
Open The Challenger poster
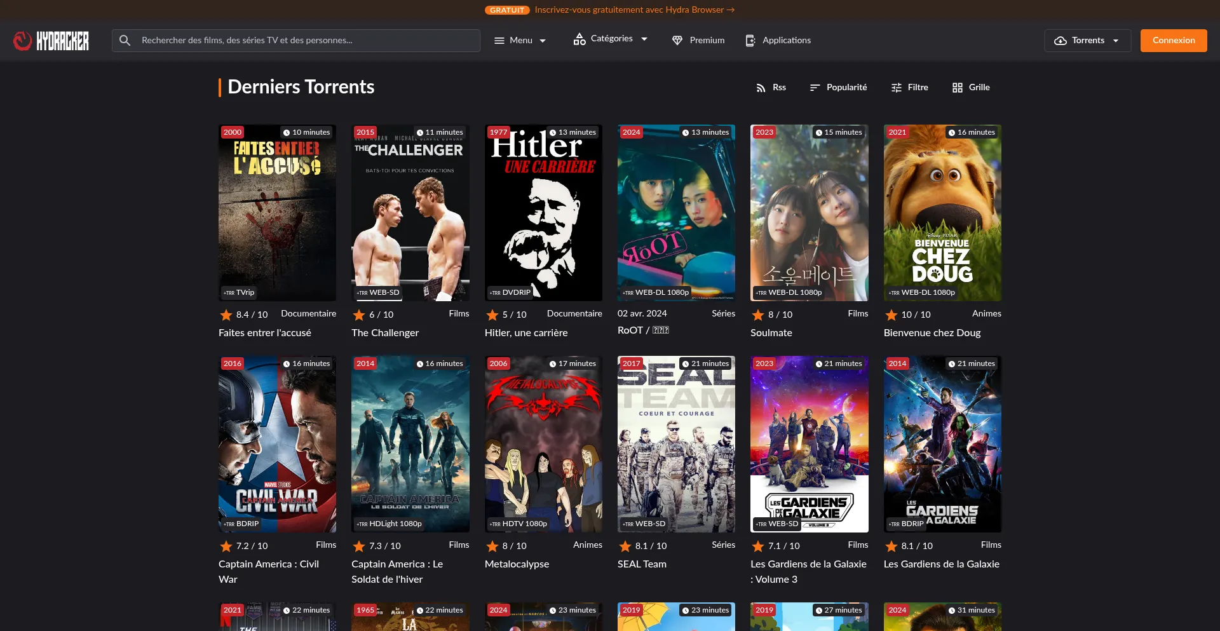410,213
